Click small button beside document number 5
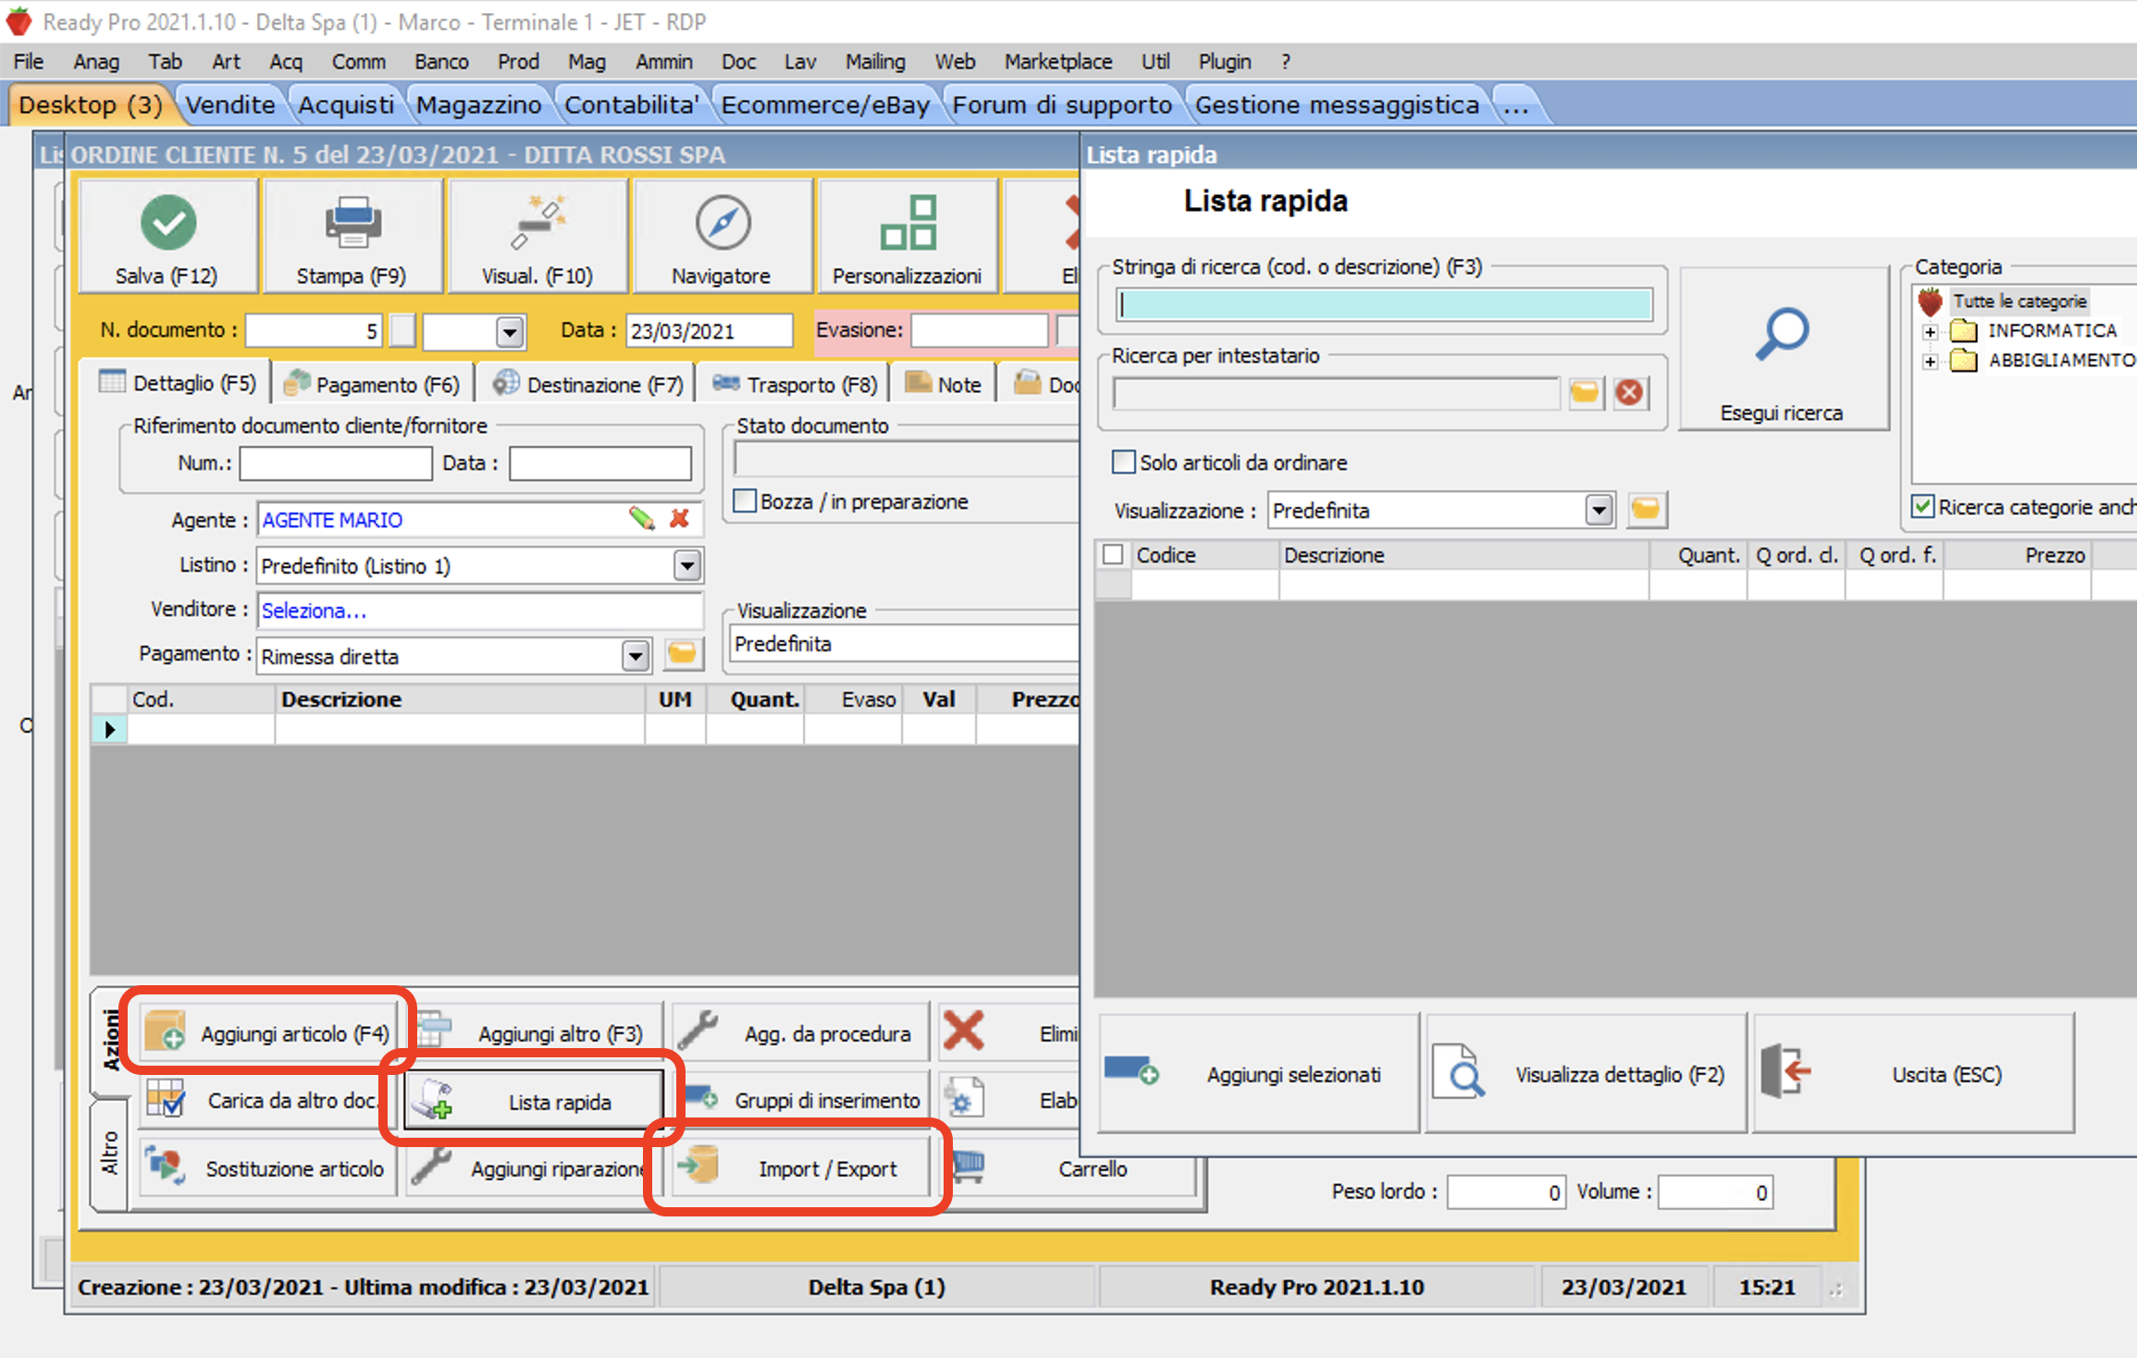 click(402, 330)
